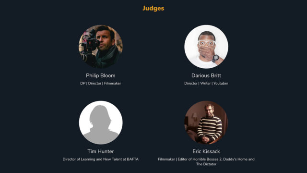Click "DP | Director | Filmmaker" subtitle
Viewport: 307px width, 173px height.
101,83
